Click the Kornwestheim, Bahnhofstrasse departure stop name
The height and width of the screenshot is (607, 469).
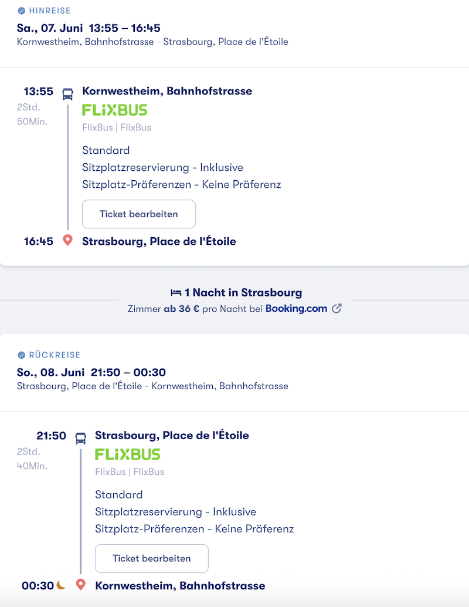point(167,91)
